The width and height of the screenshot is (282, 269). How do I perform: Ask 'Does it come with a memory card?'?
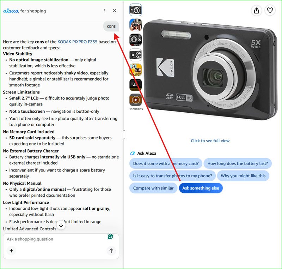point(166,163)
